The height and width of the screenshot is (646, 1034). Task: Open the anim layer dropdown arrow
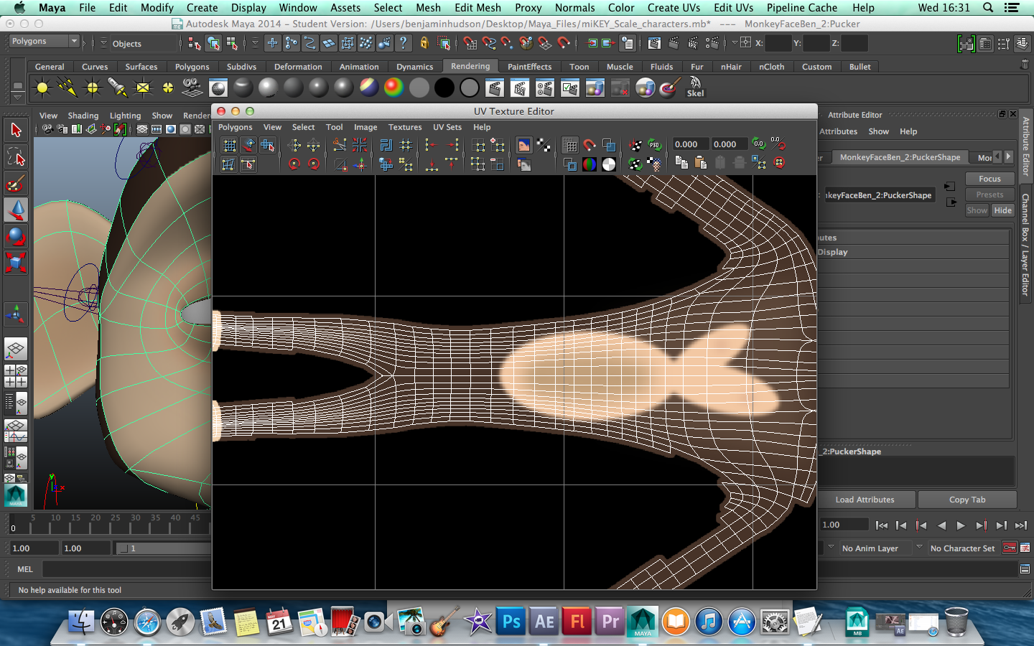tap(831, 548)
